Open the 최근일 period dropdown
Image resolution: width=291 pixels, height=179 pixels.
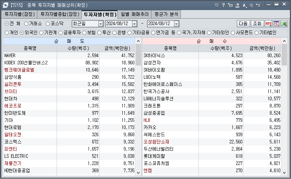pyautogui.click(x=100, y=24)
